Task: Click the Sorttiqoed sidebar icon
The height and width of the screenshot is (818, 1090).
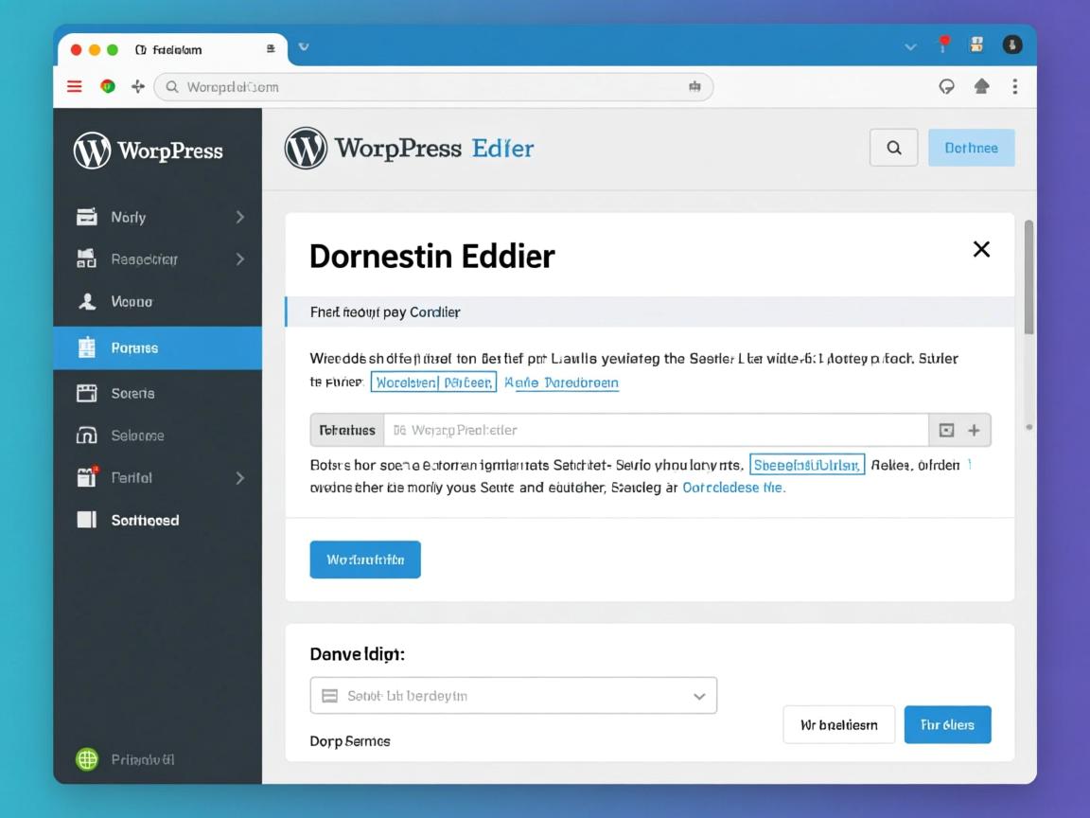Action: coord(86,520)
